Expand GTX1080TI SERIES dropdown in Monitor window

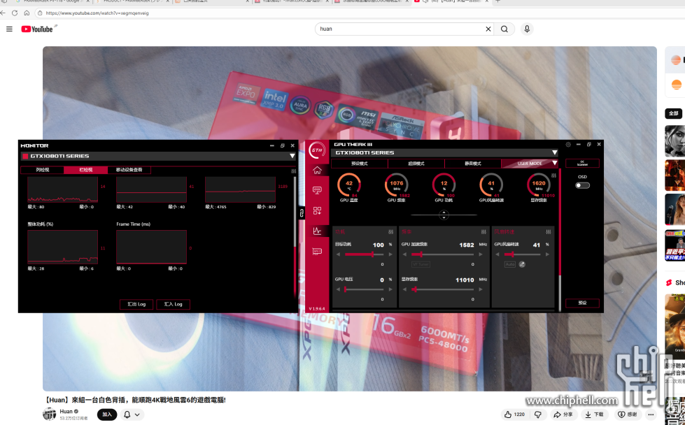[x=292, y=156]
